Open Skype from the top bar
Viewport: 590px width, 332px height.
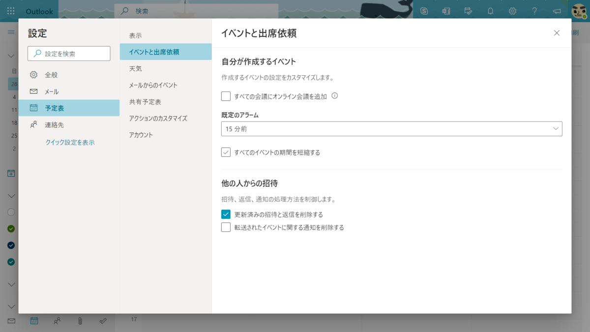click(424, 11)
